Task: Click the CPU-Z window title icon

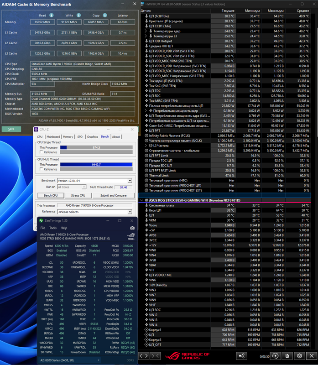Action: pyautogui.click(x=36, y=130)
